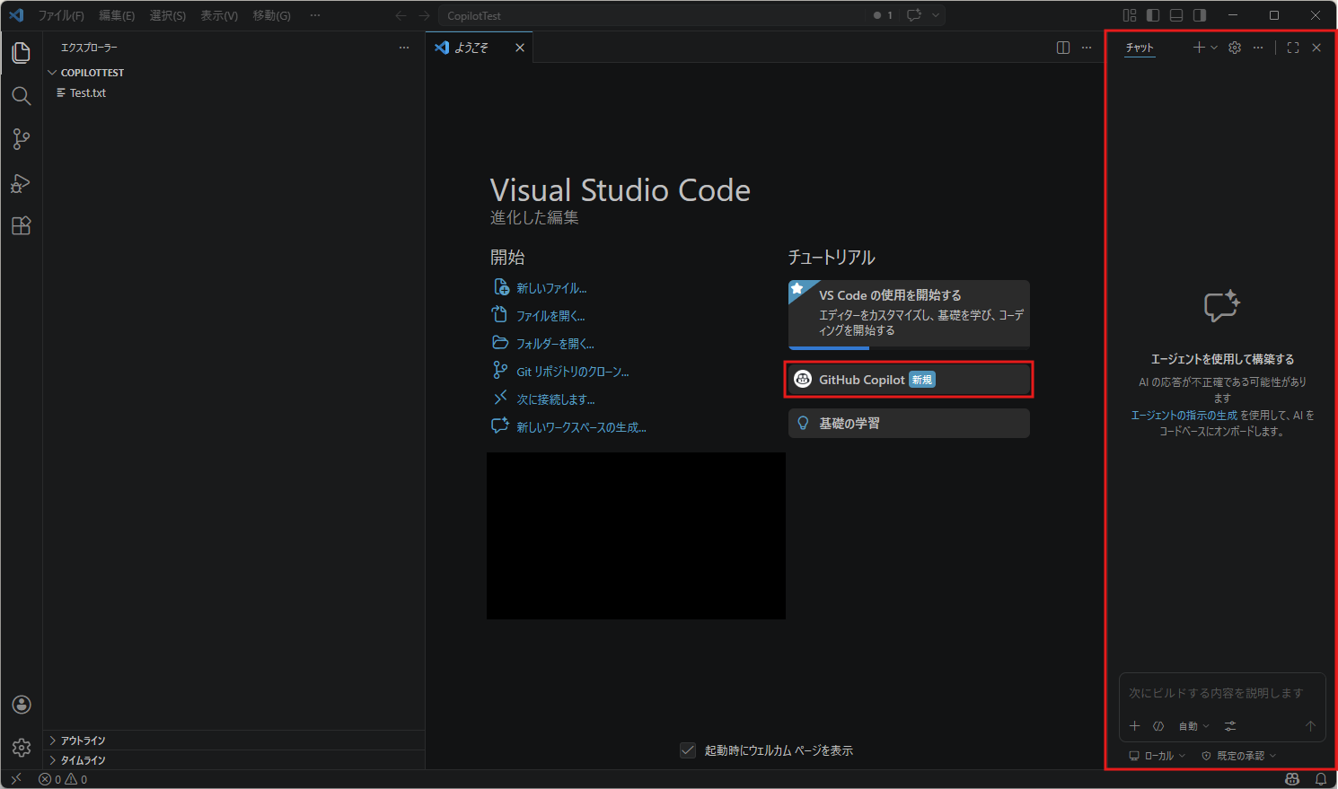Toggle the primary side bar visibility
1338x789 pixels.
coord(1153,15)
